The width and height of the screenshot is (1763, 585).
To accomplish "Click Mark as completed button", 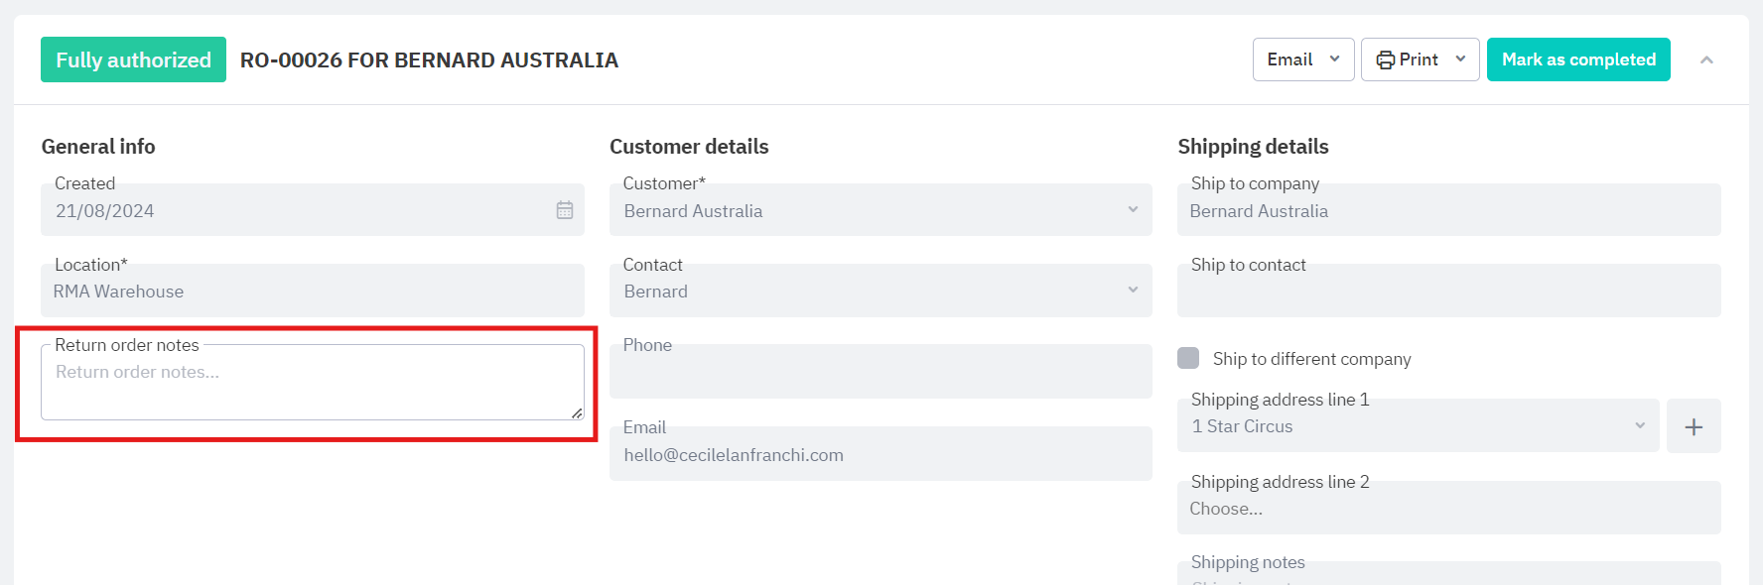I will point(1578,59).
